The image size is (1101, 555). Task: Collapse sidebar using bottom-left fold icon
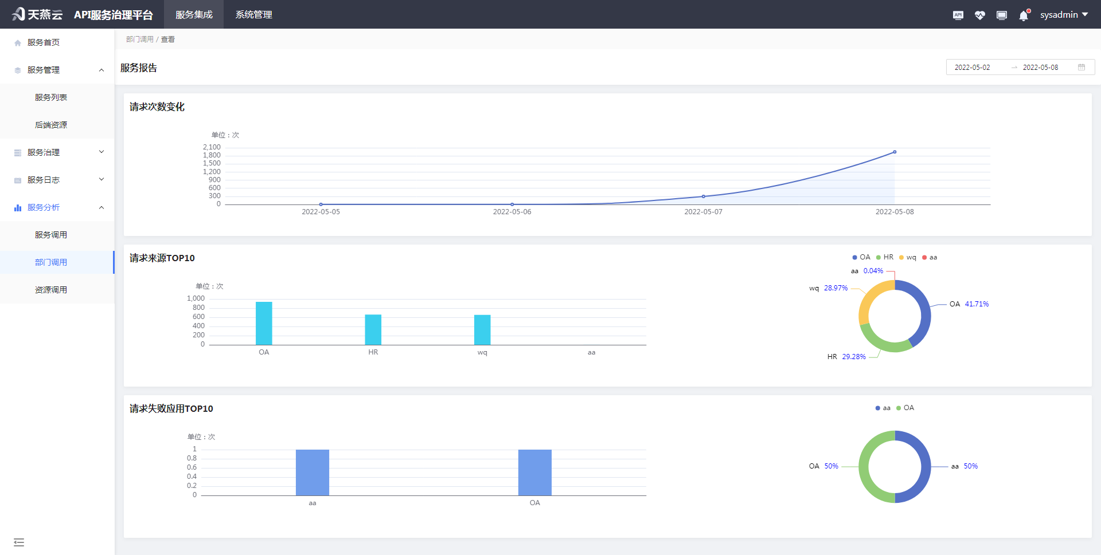19,542
